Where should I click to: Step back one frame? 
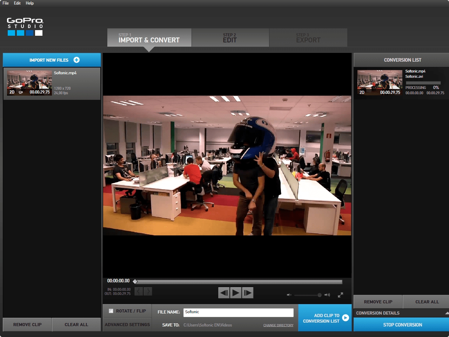224,293
